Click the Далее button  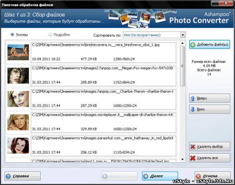coord(160,176)
